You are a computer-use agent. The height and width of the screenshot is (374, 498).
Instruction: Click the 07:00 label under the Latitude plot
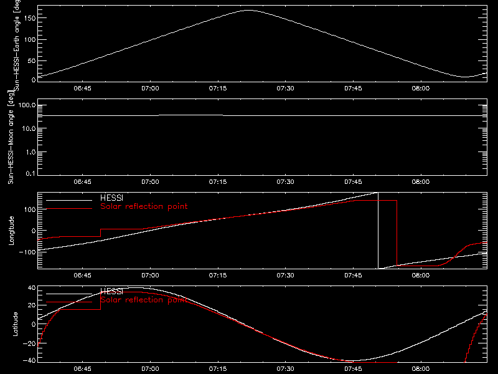150,369
